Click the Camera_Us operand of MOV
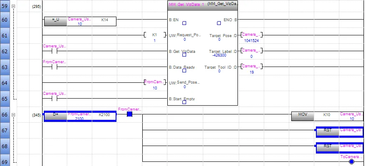Screen dimensions: 366x166 [351, 114]
